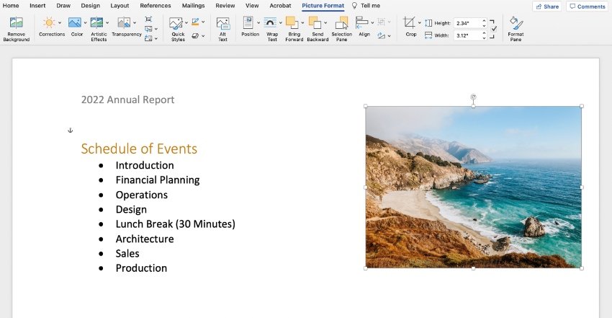
Task: Select the Crop tool
Action: [x=409, y=22]
